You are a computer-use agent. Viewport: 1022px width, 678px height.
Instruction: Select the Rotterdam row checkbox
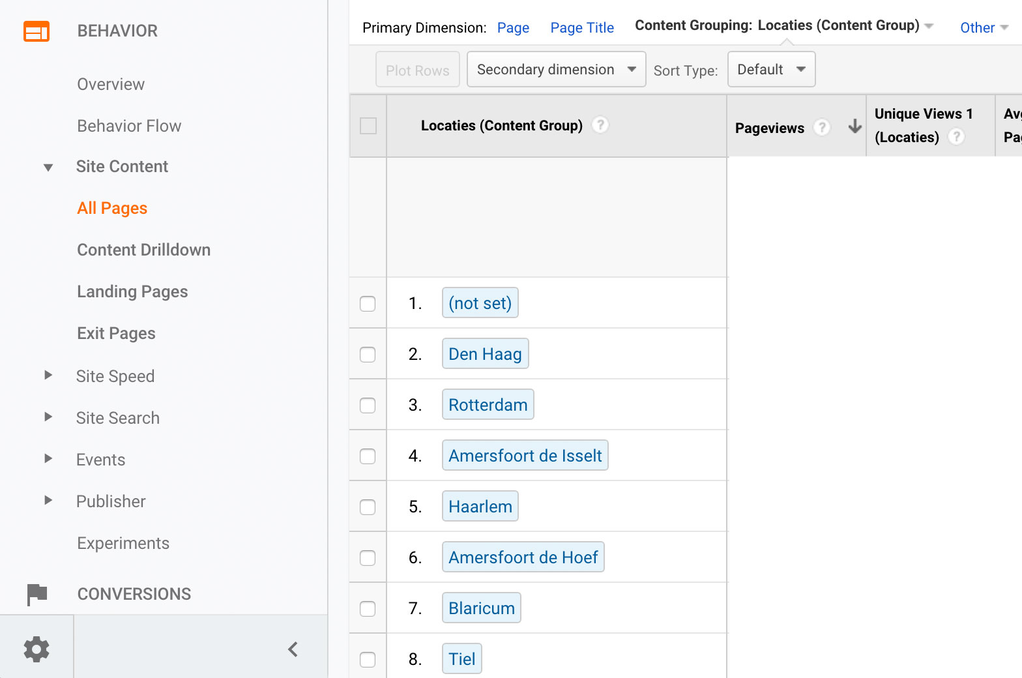[368, 405]
